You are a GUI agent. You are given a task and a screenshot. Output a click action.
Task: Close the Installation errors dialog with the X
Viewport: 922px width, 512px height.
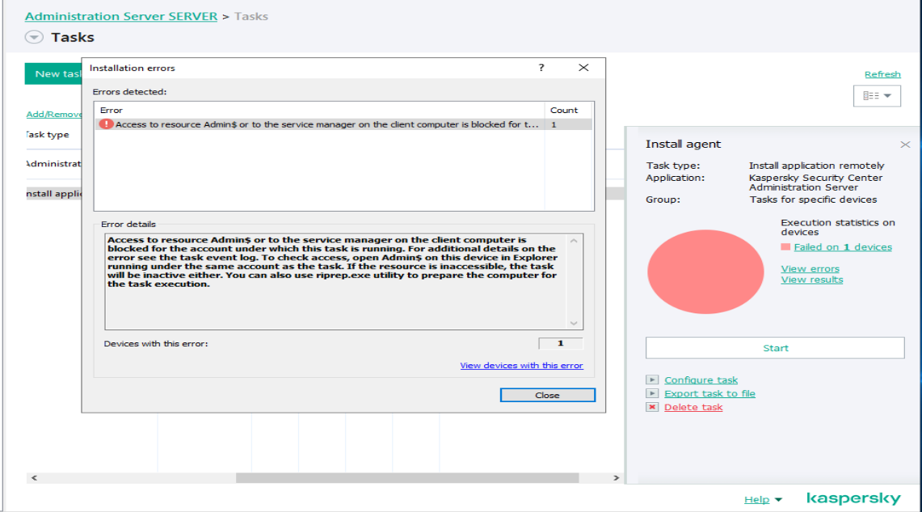[x=583, y=68]
